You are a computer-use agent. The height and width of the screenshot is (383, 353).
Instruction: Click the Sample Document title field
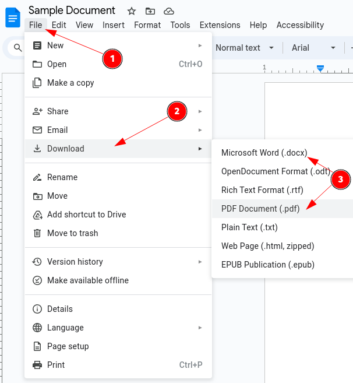coord(72,10)
